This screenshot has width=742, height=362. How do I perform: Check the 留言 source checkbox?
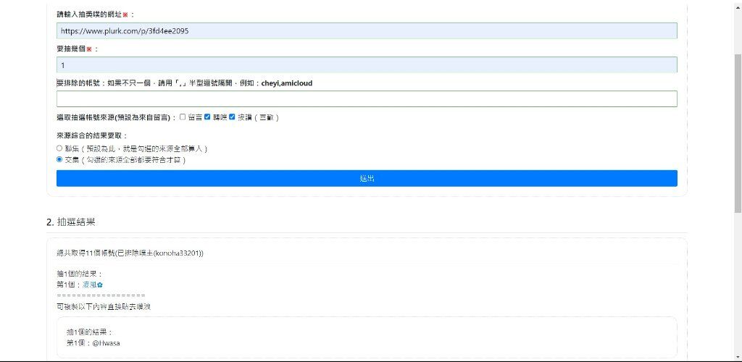pos(183,117)
